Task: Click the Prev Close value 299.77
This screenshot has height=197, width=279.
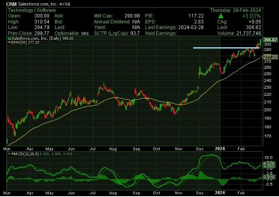Action: 42,33
